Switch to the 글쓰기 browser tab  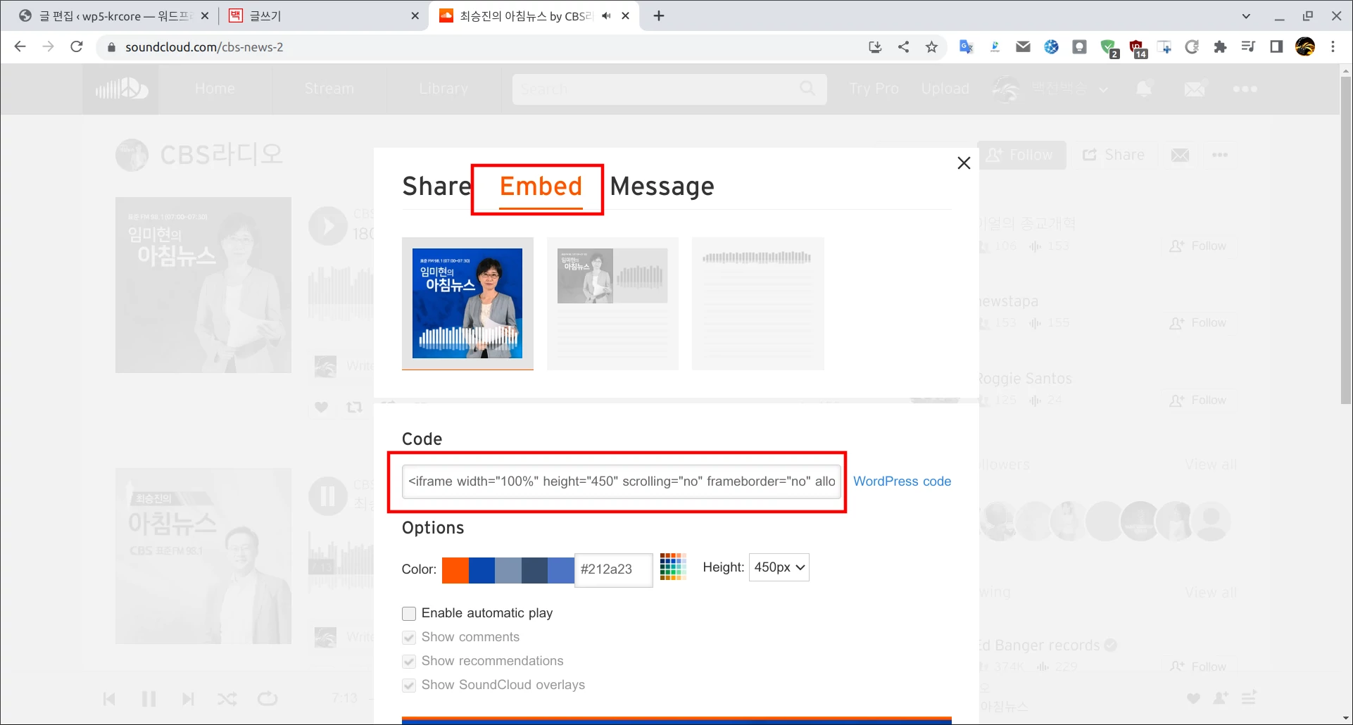point(324,15)
